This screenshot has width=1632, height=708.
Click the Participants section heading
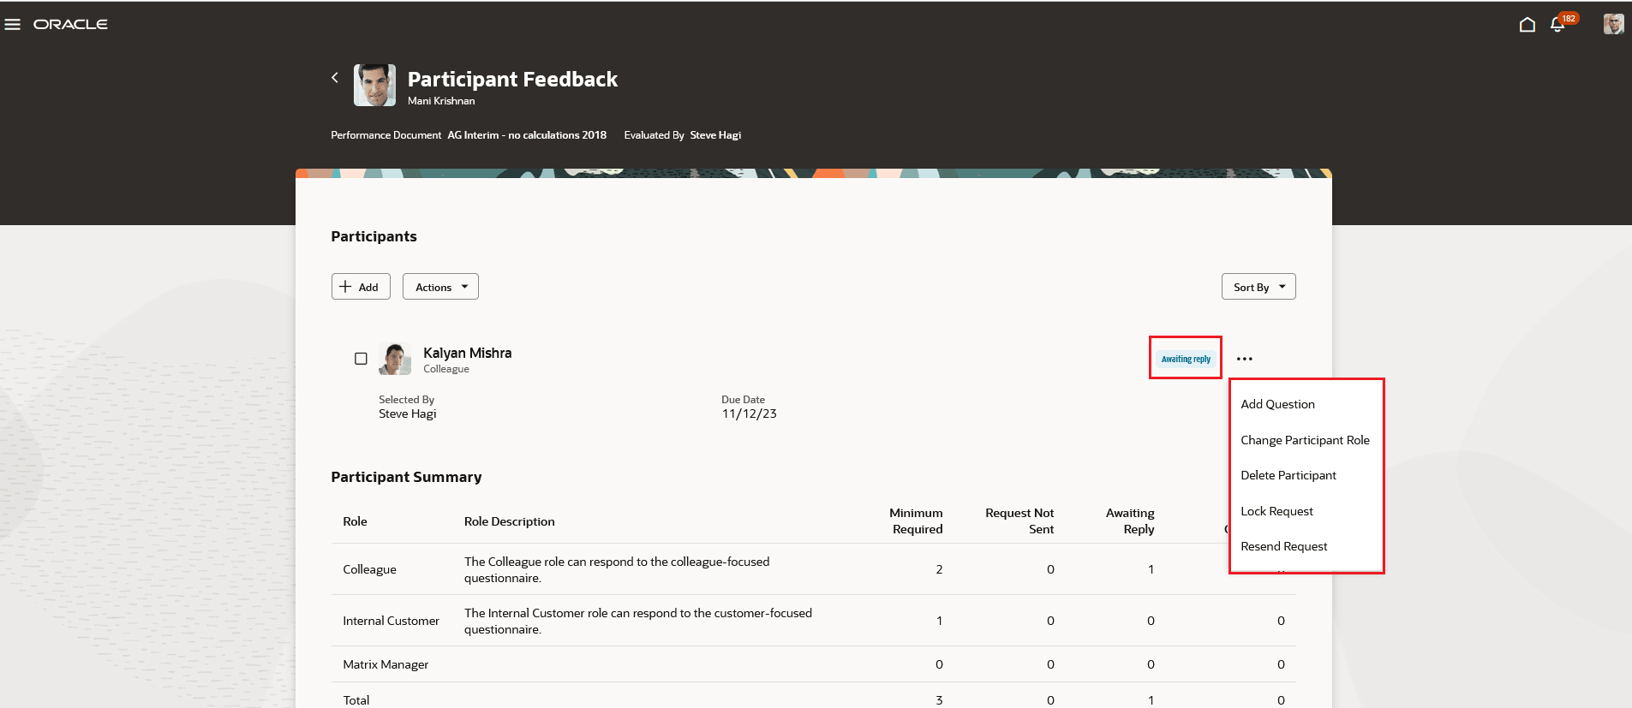[x=374, y=236]
